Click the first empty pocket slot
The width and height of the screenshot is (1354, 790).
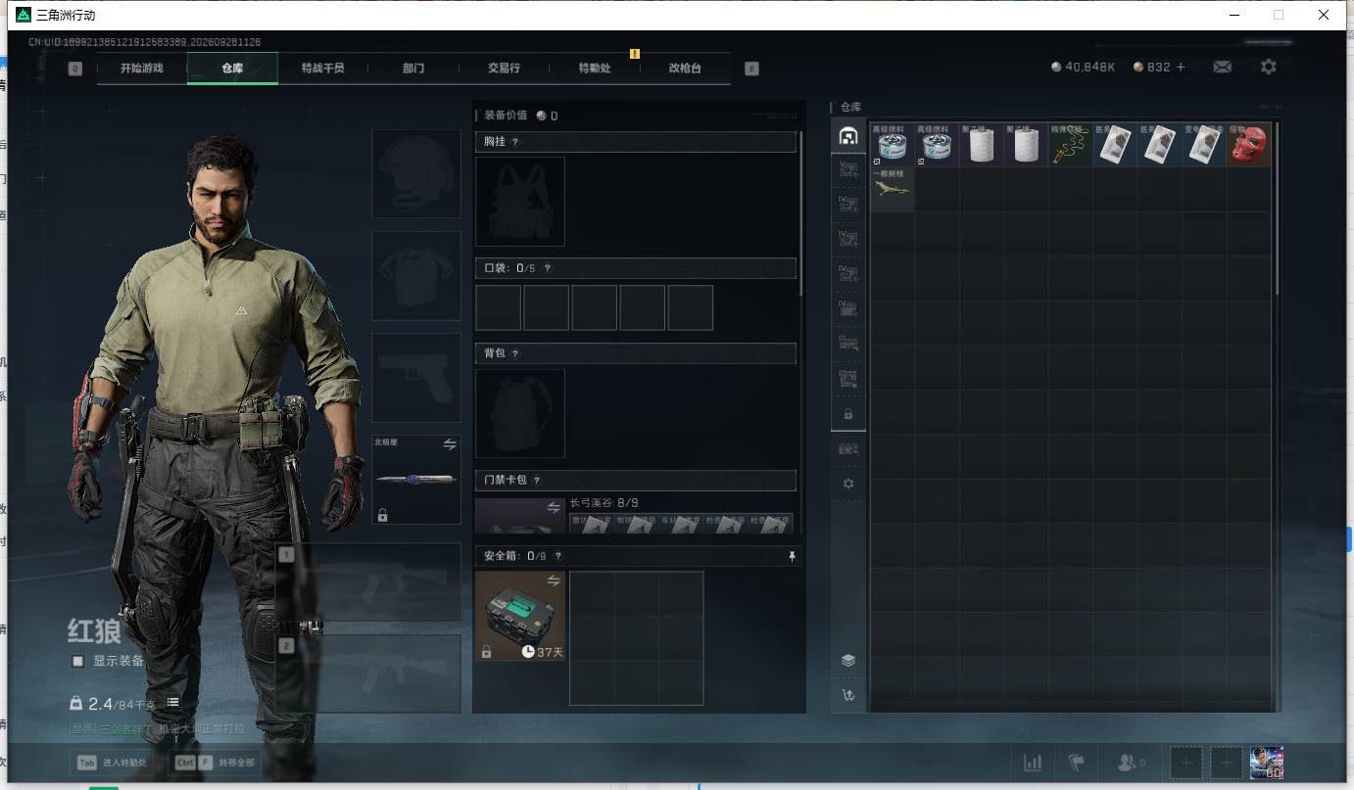498,307
